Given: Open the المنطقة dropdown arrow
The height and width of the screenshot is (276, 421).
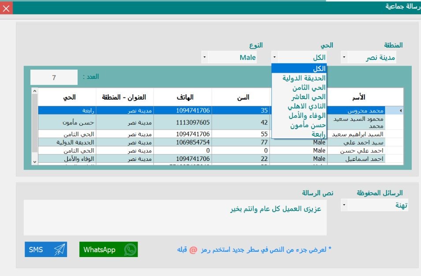Looking at the screenshot, I should pyautogui.click(x=344, y=57).
